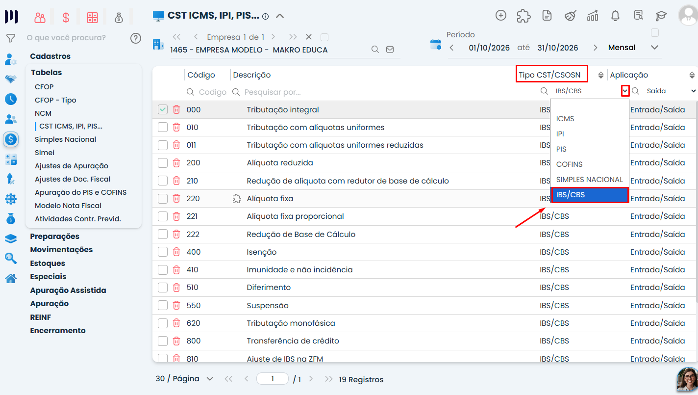
Task: Open the graduation cap training icon
Action: coord(661,16)
